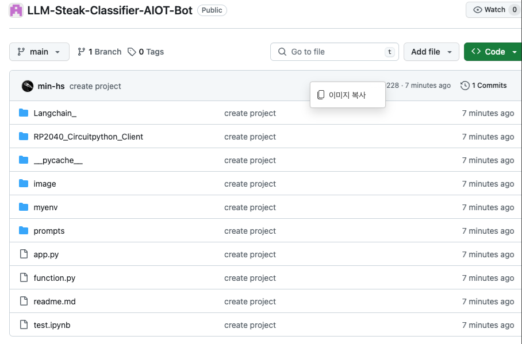Viewport: 522px width, 344px height.
Task: Click the repository owner avatar icon
Action: pyautogui.click(x=16, y=10)
